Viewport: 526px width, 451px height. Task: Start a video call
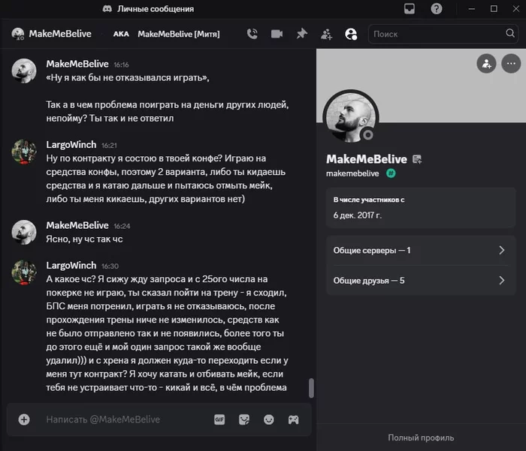tap(277, 34)
